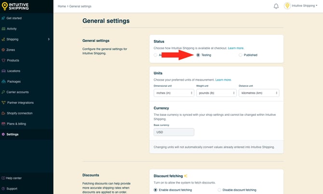Click the Zones globe icon

point(3,50)
